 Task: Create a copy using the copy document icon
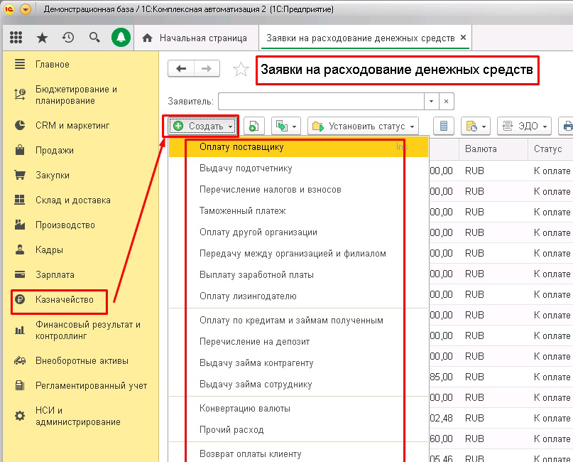coord(253,125)
